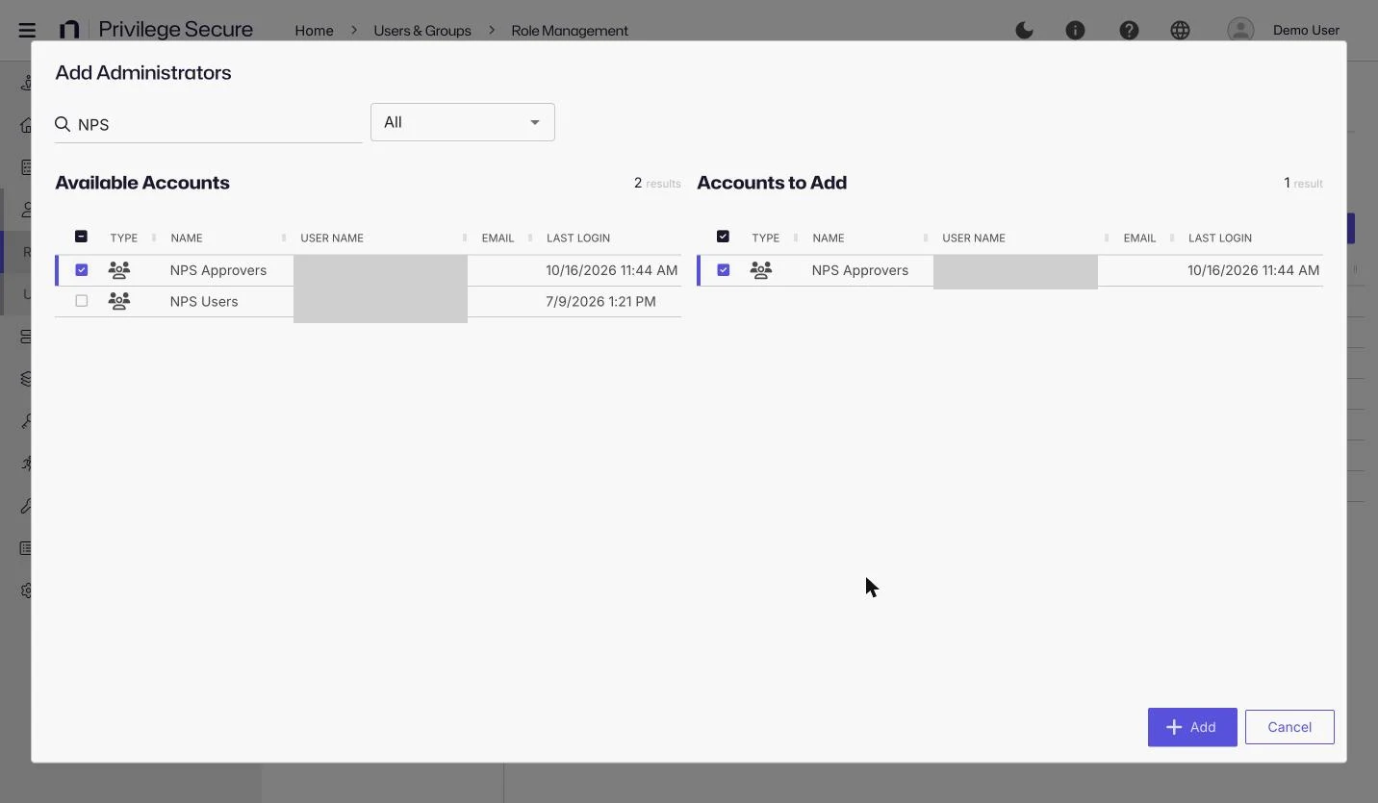Click the Add button
The height and width of the screenshot is (803, 1378).
pyautogui.click(x=1192, y=727)
